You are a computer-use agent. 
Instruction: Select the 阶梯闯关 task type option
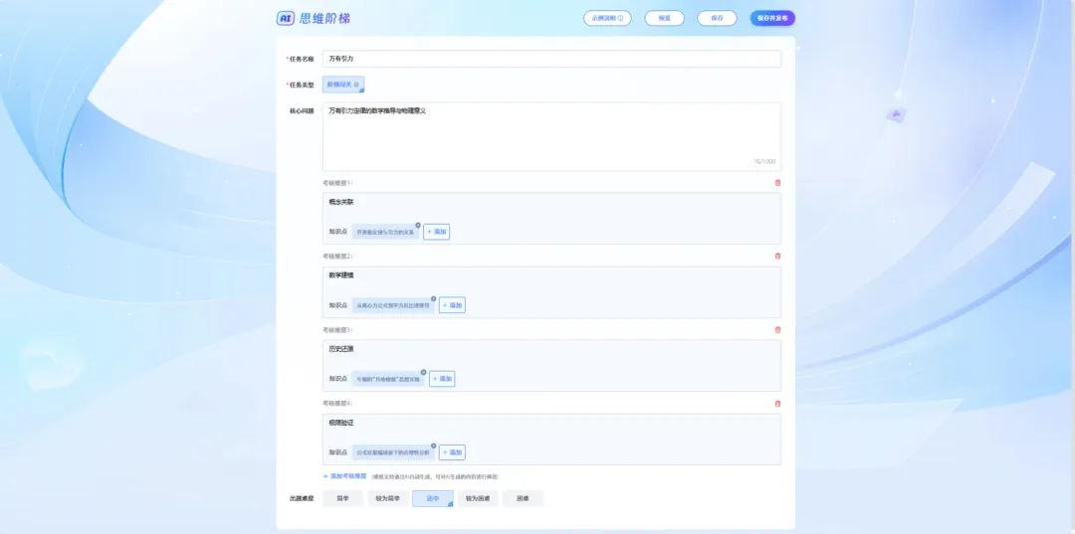[x=343, y=85]
